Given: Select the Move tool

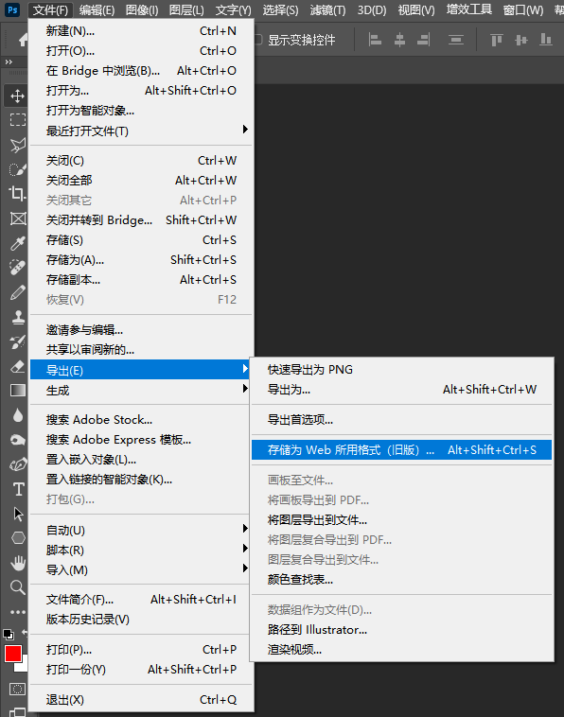Looking at the screenshot, I should point(17,96).
